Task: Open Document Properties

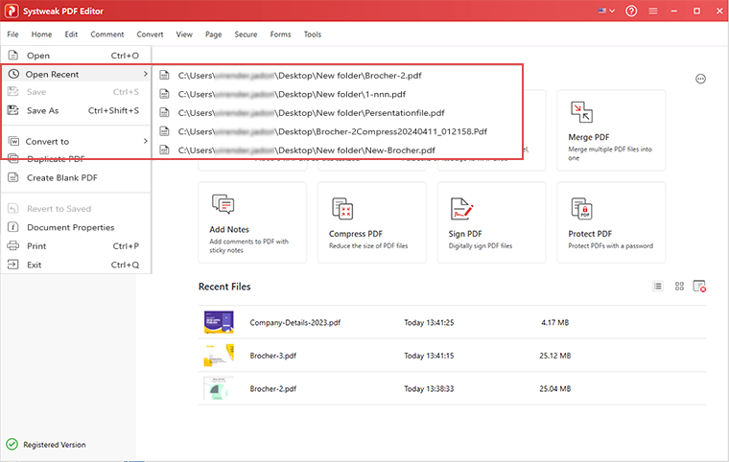Action: tap(76, 227)
